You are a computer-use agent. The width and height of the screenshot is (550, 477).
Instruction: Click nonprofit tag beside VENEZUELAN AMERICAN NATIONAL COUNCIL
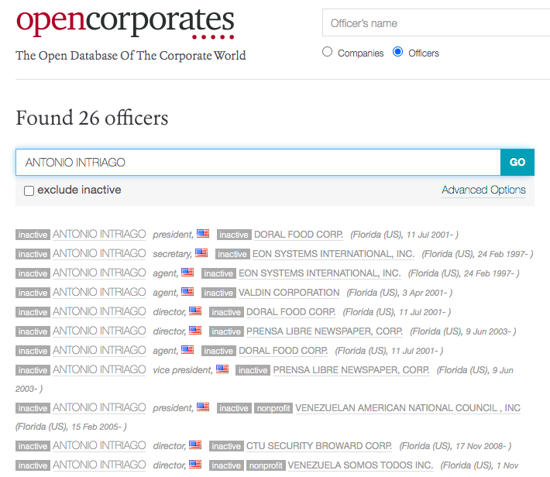point(273,408)
